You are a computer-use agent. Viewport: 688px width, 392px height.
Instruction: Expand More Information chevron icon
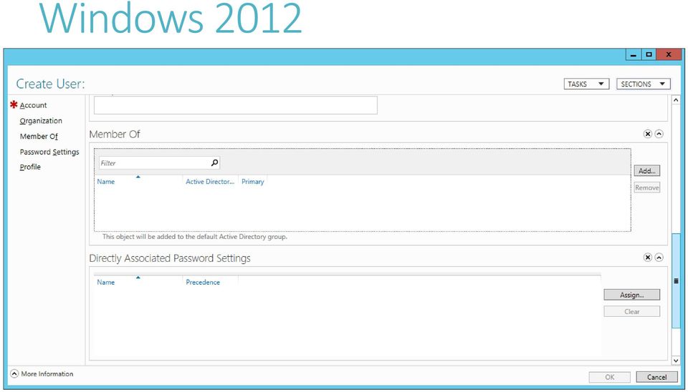[x=14, y=374]
